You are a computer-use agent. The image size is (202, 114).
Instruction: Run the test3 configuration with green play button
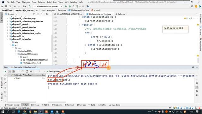pos(66,6)
